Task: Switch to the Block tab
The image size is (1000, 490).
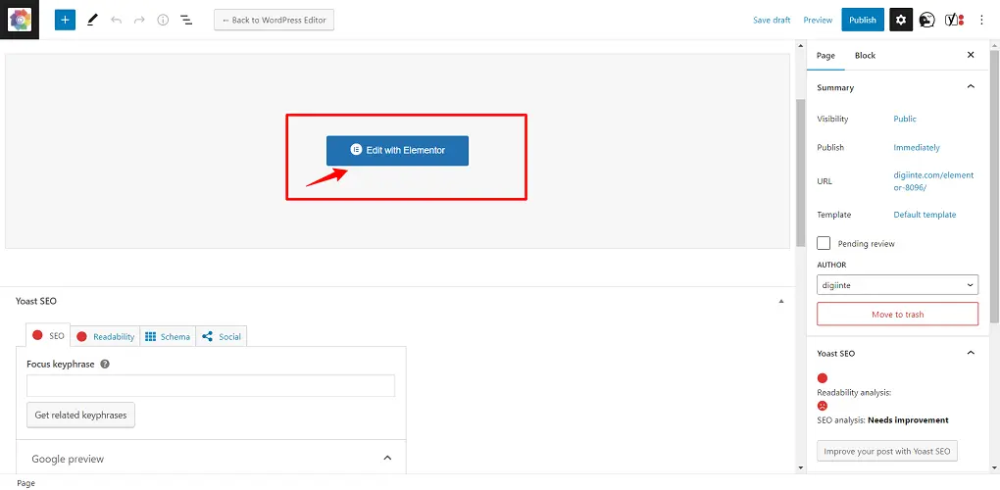Action: point(866,56)
